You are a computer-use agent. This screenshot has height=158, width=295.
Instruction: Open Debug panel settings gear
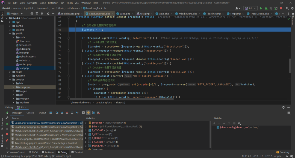[x=283, y=108]
